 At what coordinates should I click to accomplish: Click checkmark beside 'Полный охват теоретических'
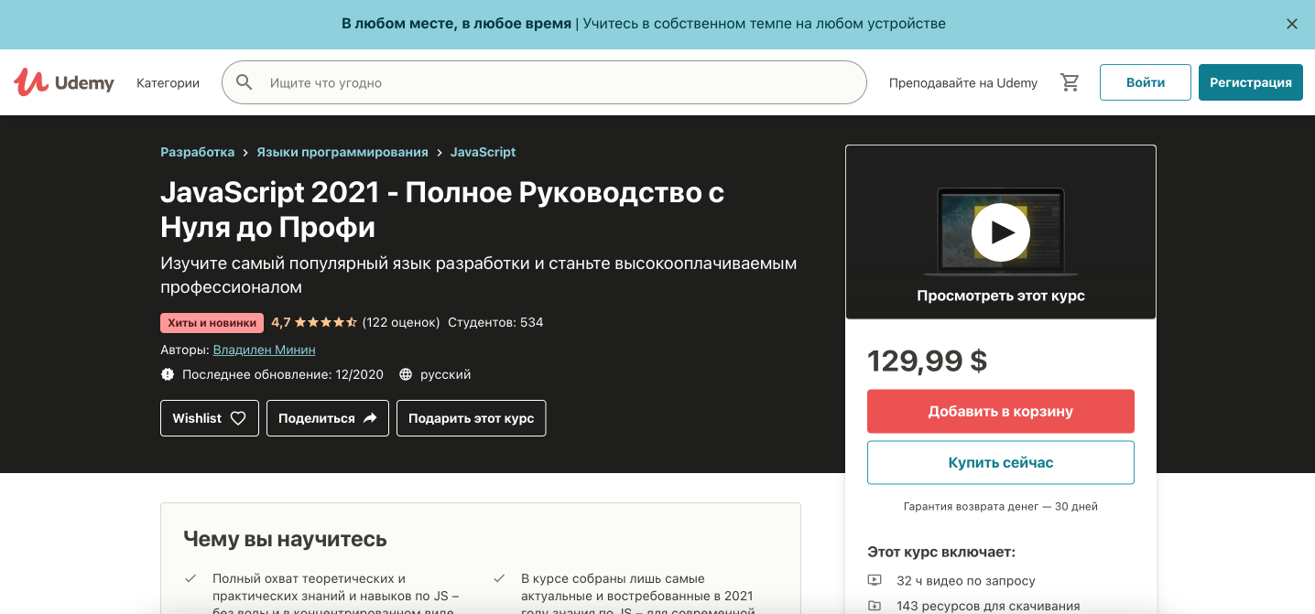(190, 578)
